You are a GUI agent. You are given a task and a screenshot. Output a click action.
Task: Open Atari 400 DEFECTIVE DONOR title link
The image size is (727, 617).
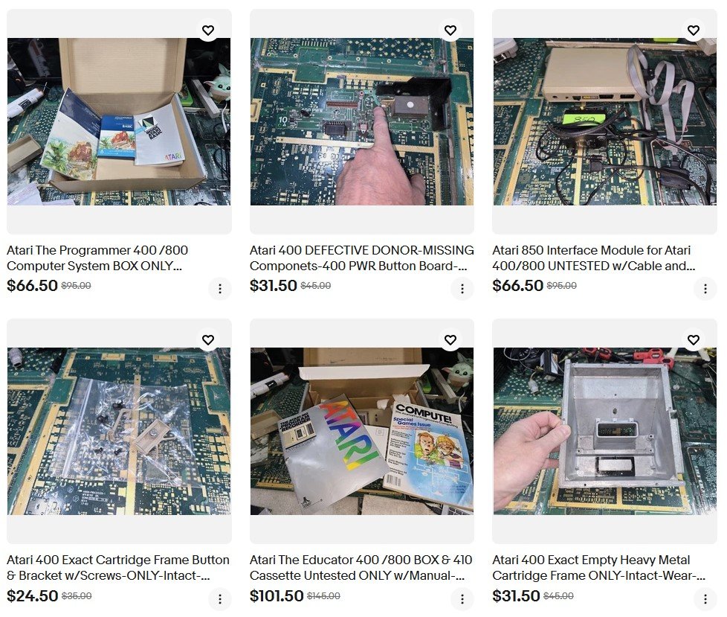pyautogui.click(x=362, y=258)
